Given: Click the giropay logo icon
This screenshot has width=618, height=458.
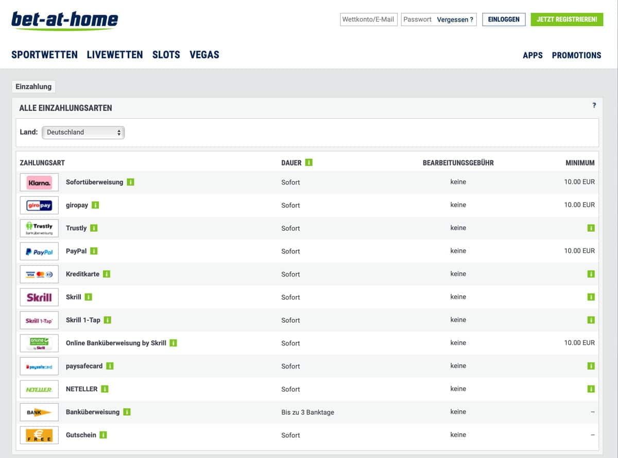Looking at the screenshot, I should click(39, 205).
